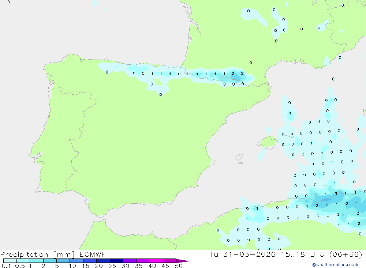The height and width of the screenshot is (268, 366).
Task: Click the legend label '50'
Action: pyautogui.click(x=179, y=266)
